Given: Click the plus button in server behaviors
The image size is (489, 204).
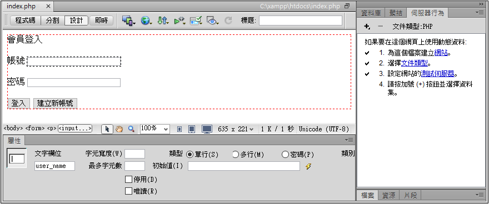Looking at the screenshot, I should click(367, 27).
